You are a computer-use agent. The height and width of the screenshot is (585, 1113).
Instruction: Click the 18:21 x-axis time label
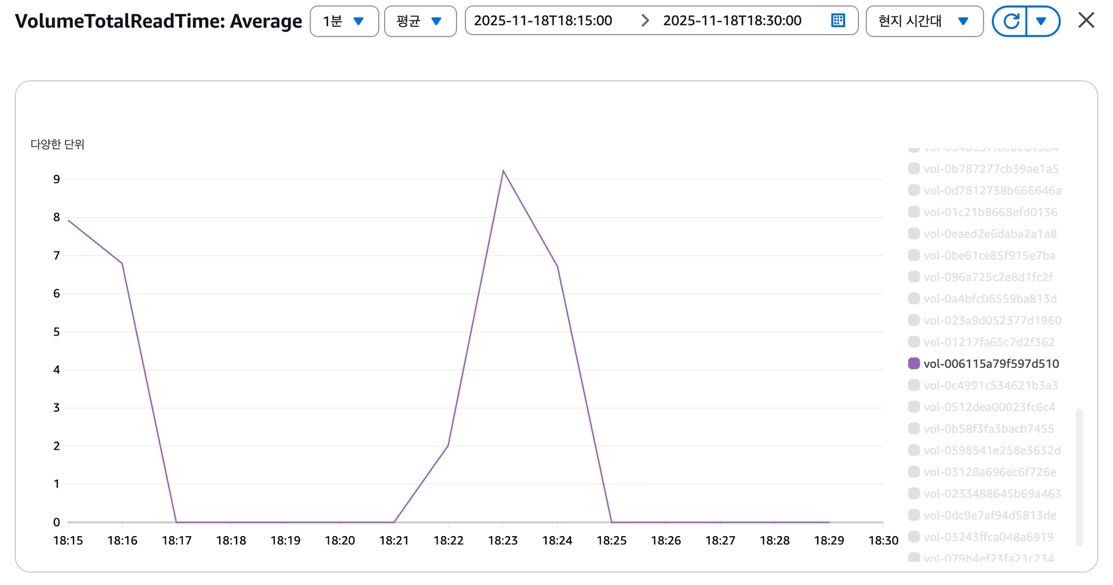394,540
